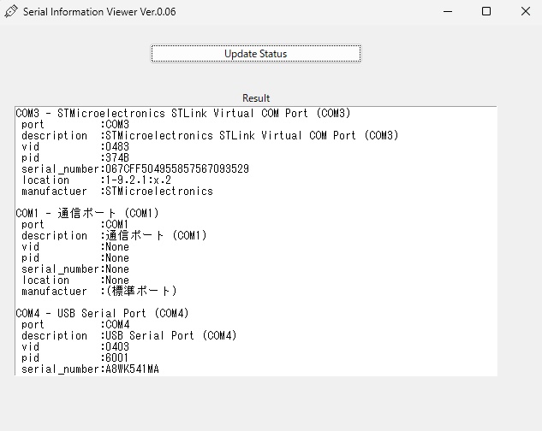Close the Serial Information Viewer window

click(x=526, y=11)
